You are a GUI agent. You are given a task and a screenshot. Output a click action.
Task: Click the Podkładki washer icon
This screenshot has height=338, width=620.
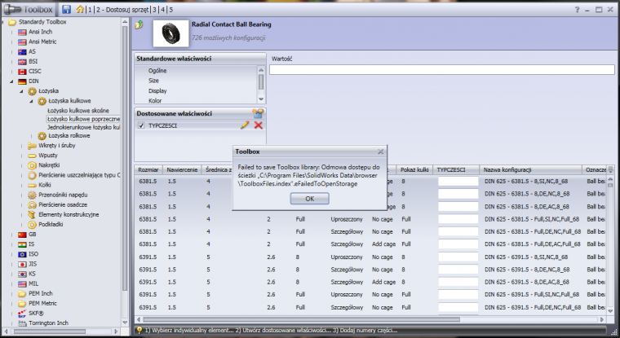click(32, 224)
